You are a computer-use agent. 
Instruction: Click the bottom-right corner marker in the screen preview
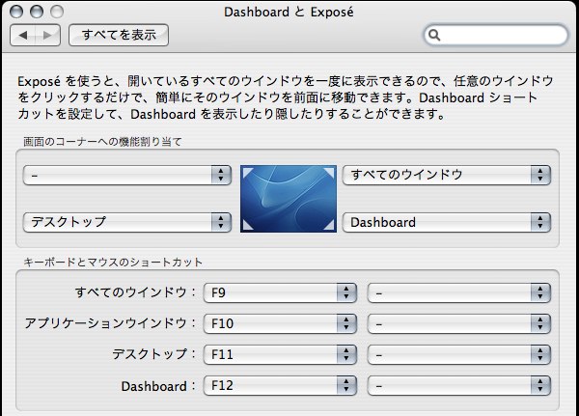[x=329, y=225]
